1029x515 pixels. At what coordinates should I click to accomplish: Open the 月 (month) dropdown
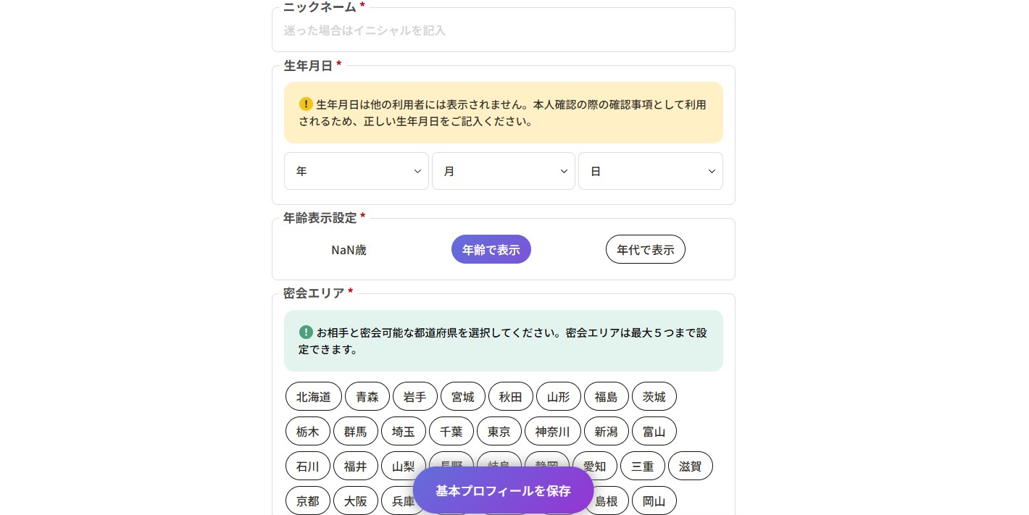coord(503,171)
